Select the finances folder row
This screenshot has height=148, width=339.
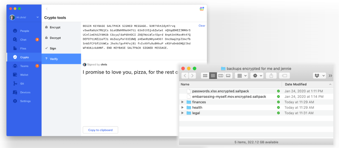pyautogui.click(x=256, y=102)
